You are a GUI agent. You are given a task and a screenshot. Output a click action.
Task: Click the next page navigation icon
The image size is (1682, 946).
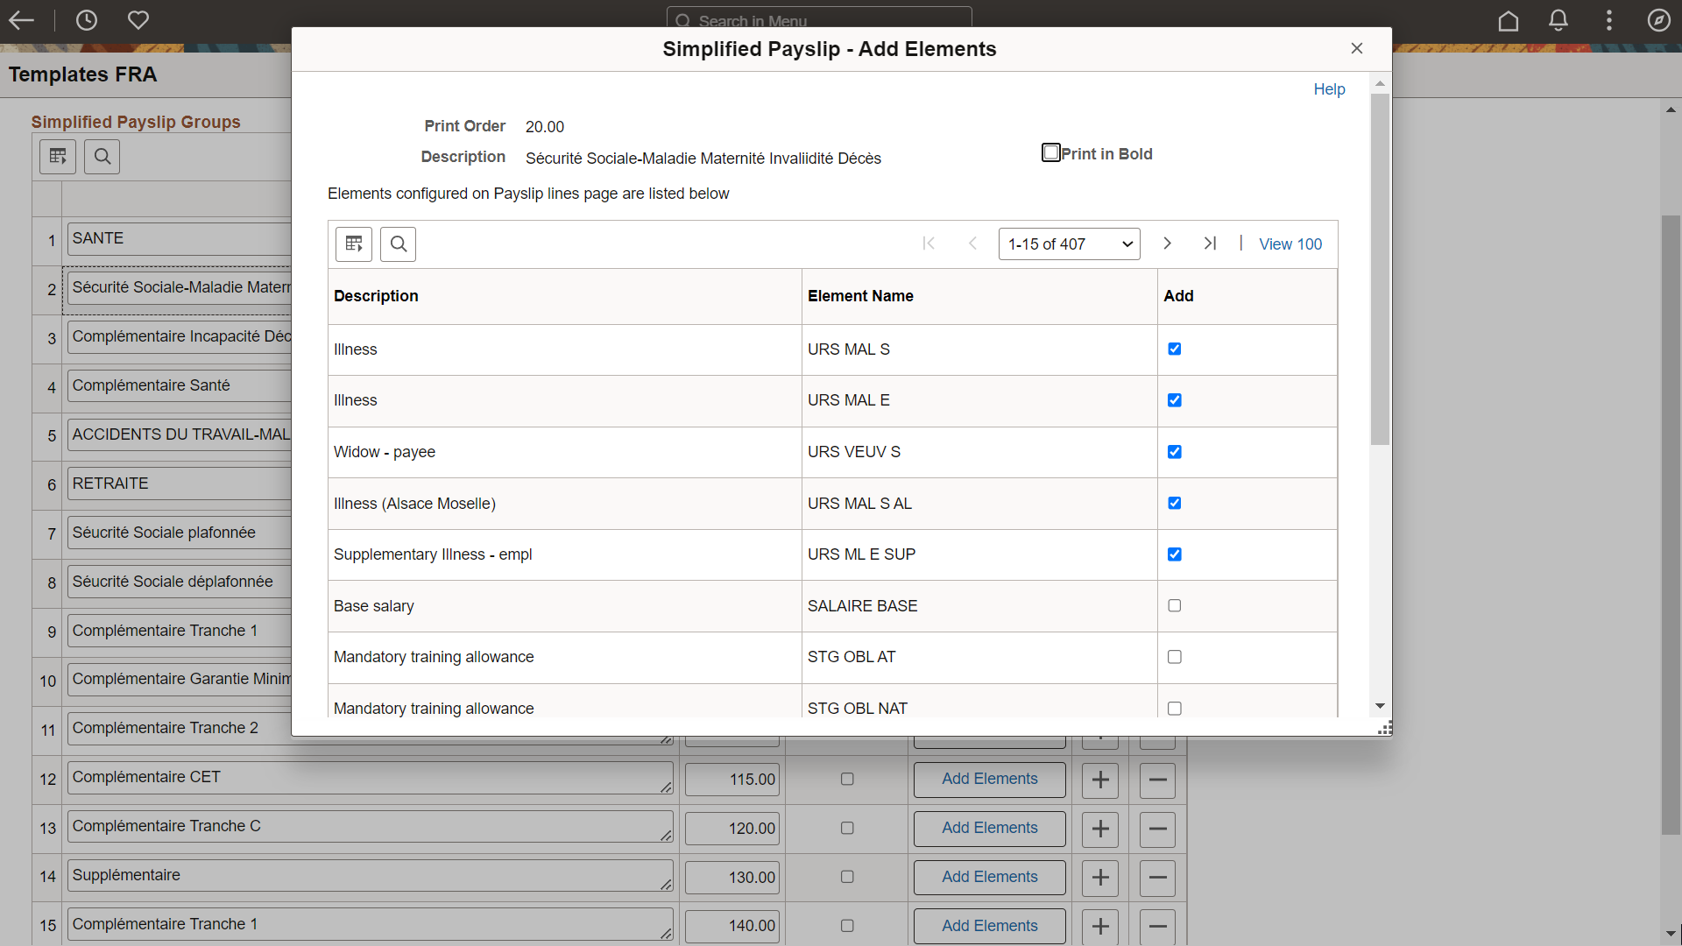pos(1166,244)
